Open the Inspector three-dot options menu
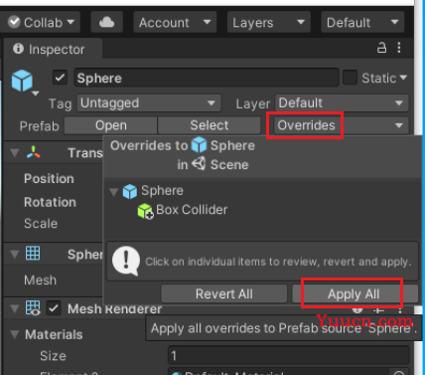Image resolution: width=425 pixels, height=375 pixels. point(399,48)
